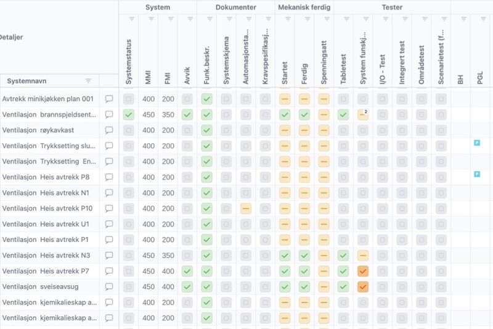Click yellow Startet status for Avtrekk minikjøkken
Image resolution: width=493 pixels, height=329 pixels.
pyautogui.click(x=285, y=99)
